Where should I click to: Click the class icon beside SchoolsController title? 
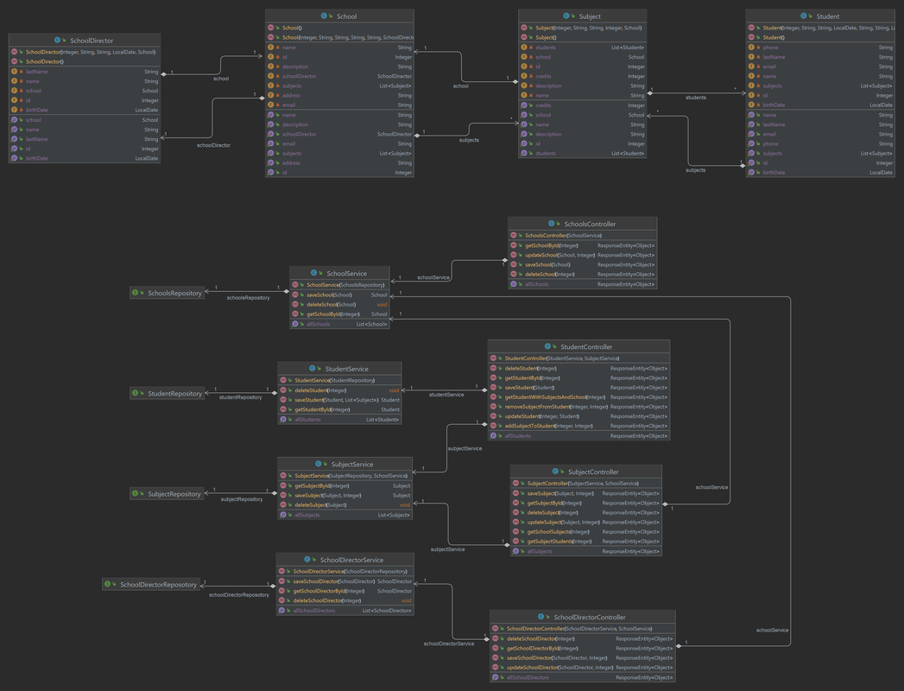point(551,224)
